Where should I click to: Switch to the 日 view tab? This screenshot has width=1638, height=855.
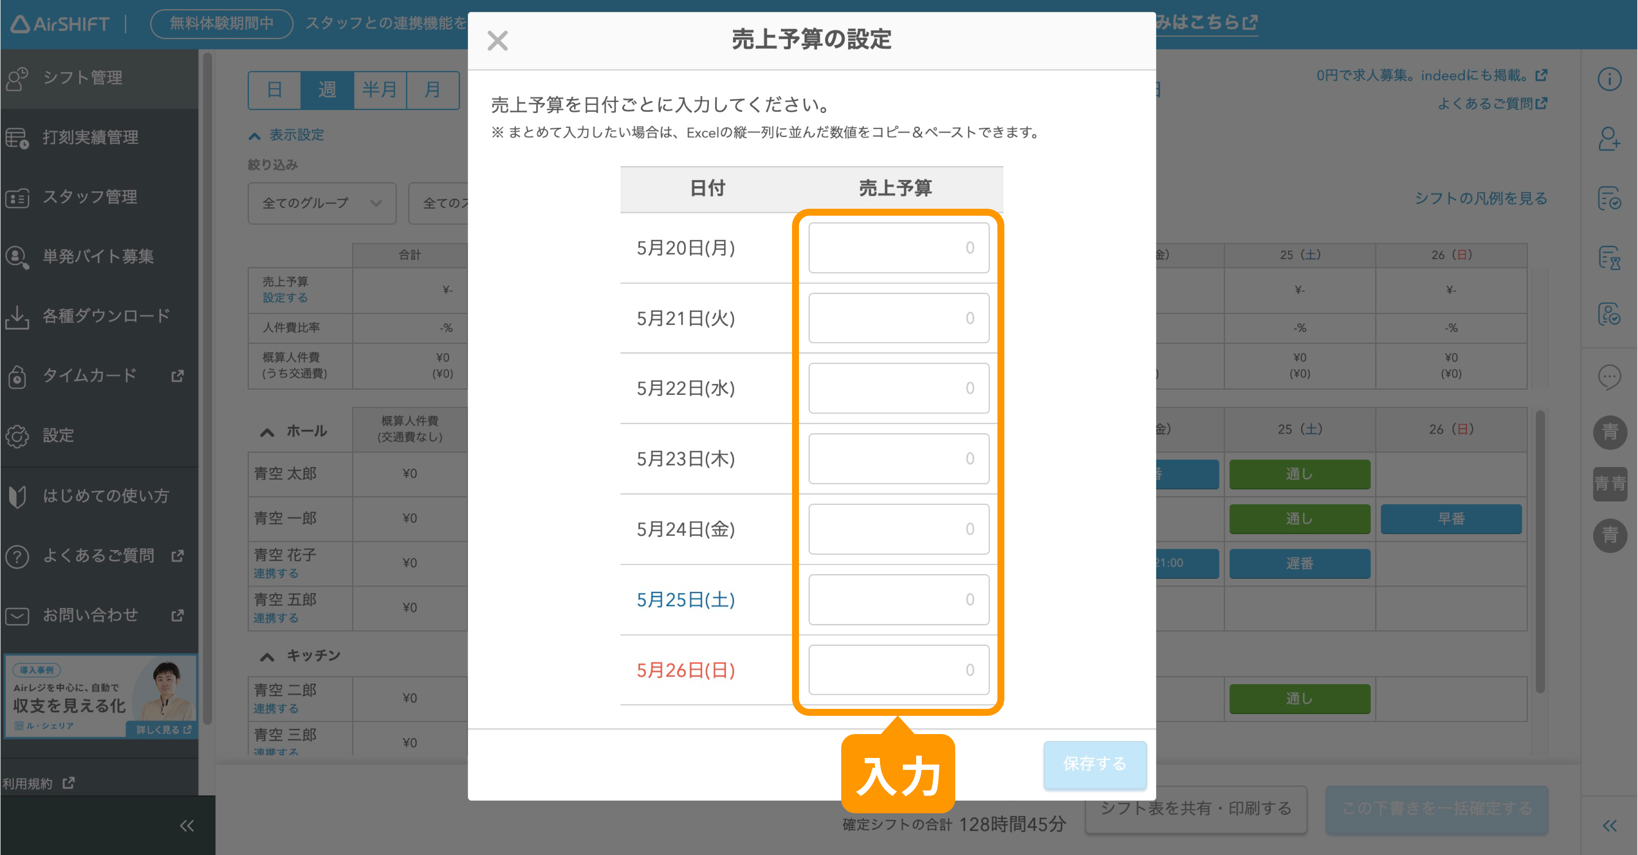[x=274, y=90]
